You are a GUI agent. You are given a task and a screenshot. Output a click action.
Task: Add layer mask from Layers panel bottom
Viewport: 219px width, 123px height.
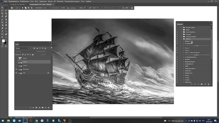[x=36, y=108]
